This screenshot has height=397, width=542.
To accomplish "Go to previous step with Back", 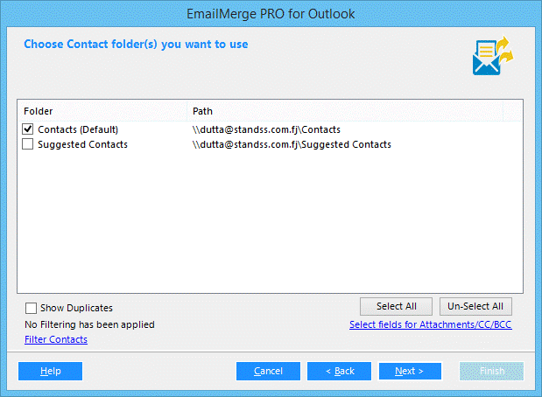I will 339,371.
